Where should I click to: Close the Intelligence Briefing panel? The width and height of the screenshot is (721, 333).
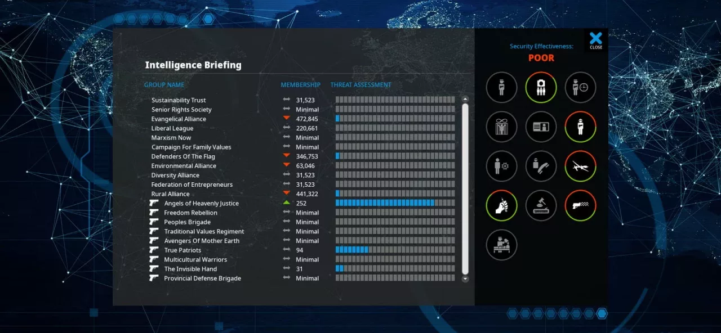tap(596, 40)
